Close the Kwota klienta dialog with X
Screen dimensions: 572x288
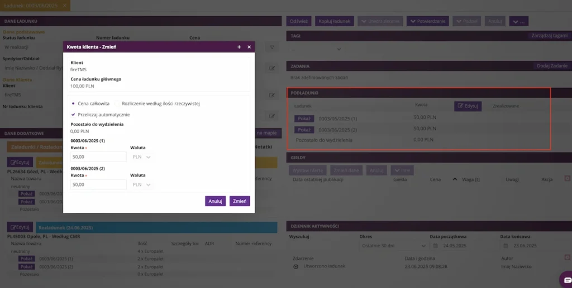[x=249, y=47]
